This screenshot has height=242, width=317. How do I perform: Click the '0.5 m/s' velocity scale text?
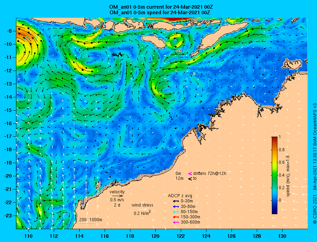(x=117, y=200)
